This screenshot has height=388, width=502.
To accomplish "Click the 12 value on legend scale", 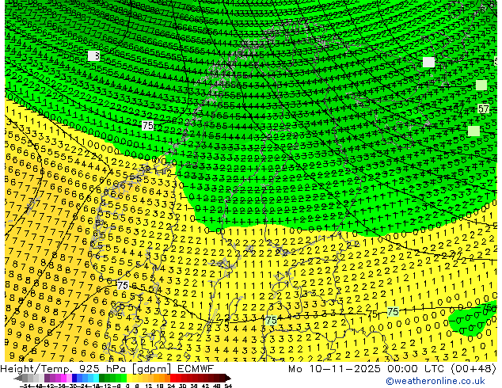I will coord(149,386).
